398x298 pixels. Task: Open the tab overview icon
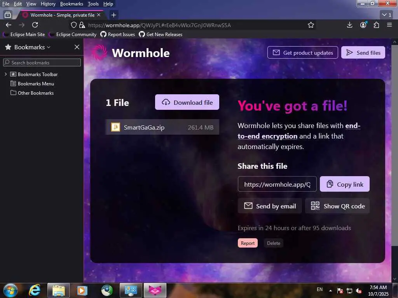[8, 15]
